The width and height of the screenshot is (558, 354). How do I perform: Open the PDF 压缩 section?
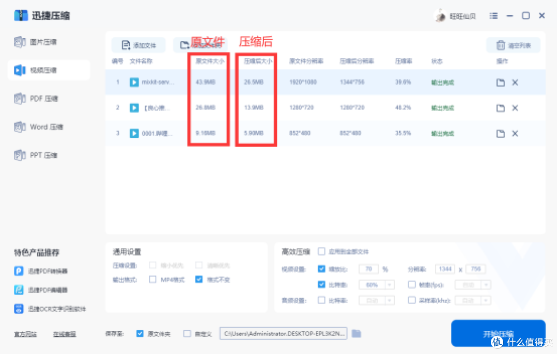[36, 99]
